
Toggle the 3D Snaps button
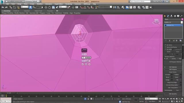pyautogui.click(x=81, y=7)
